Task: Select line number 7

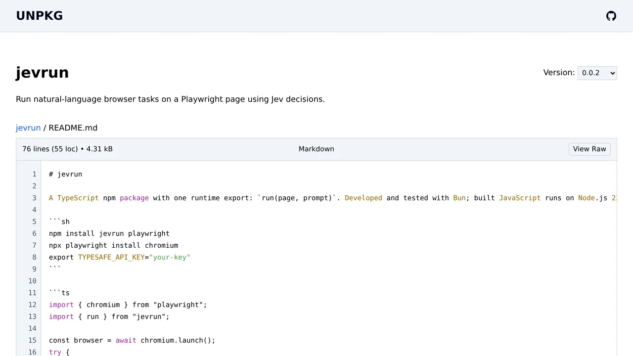Action: (x=35, y=245)
